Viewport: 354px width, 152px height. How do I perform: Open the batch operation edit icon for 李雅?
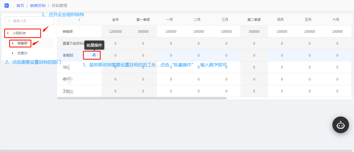94,55
